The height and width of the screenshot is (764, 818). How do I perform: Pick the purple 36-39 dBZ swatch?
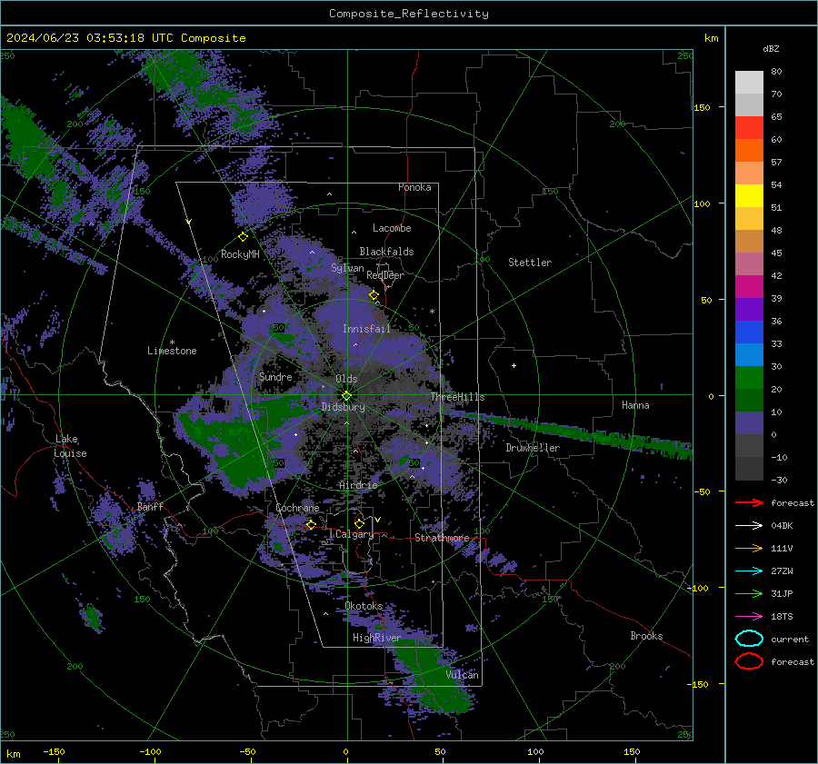click(749, 309)
